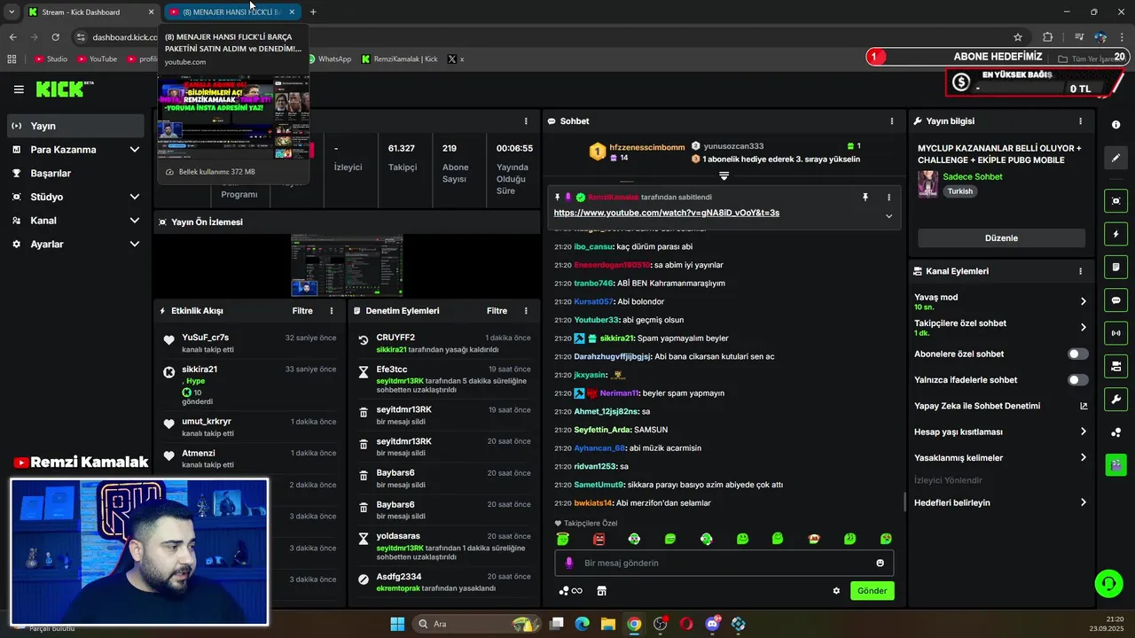Expand the pinned message with the chevron
1135x638 pixels.
tap(888, 215)
